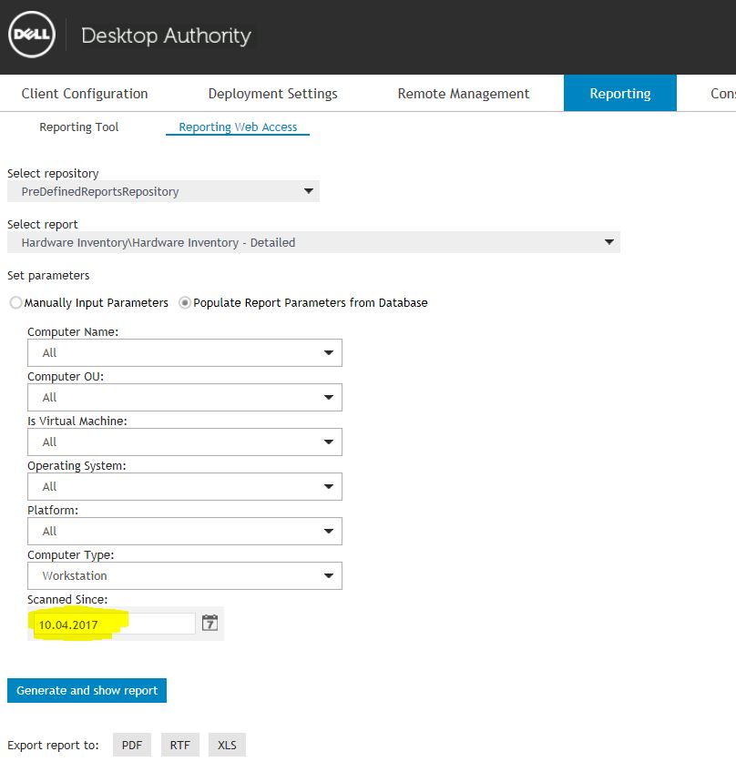The width and height of the screenshot is (736, 782).
Task: Click the Export report to label
Action: click(x=53, y=745)
